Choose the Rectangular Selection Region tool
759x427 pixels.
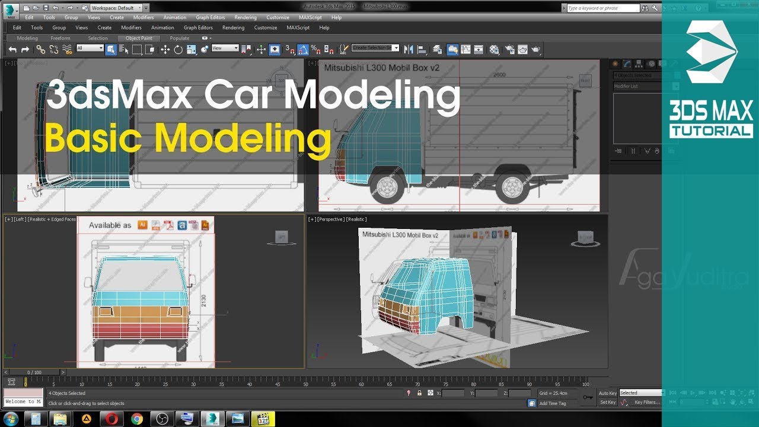(x=137, y=50)
